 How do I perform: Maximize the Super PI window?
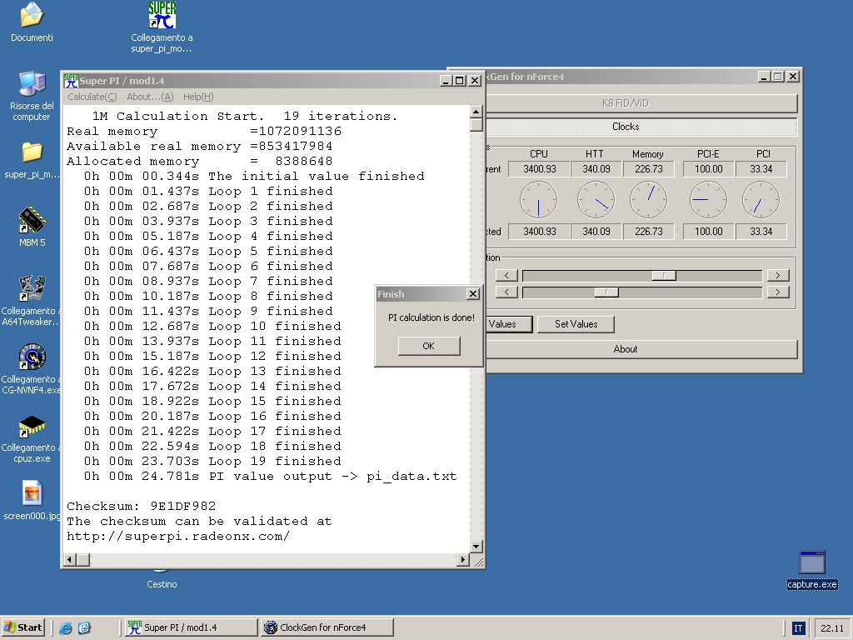pos(460,81)
